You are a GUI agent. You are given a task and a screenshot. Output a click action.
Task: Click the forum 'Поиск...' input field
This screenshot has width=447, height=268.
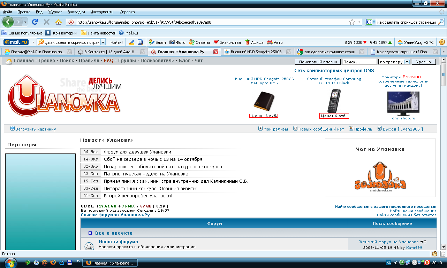[359, 62]
